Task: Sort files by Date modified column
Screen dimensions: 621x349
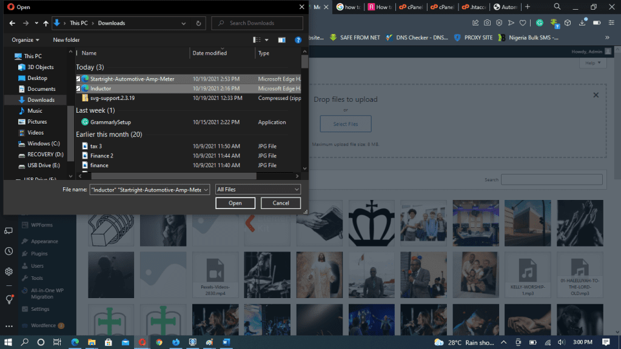Action: tap(210, 53)
